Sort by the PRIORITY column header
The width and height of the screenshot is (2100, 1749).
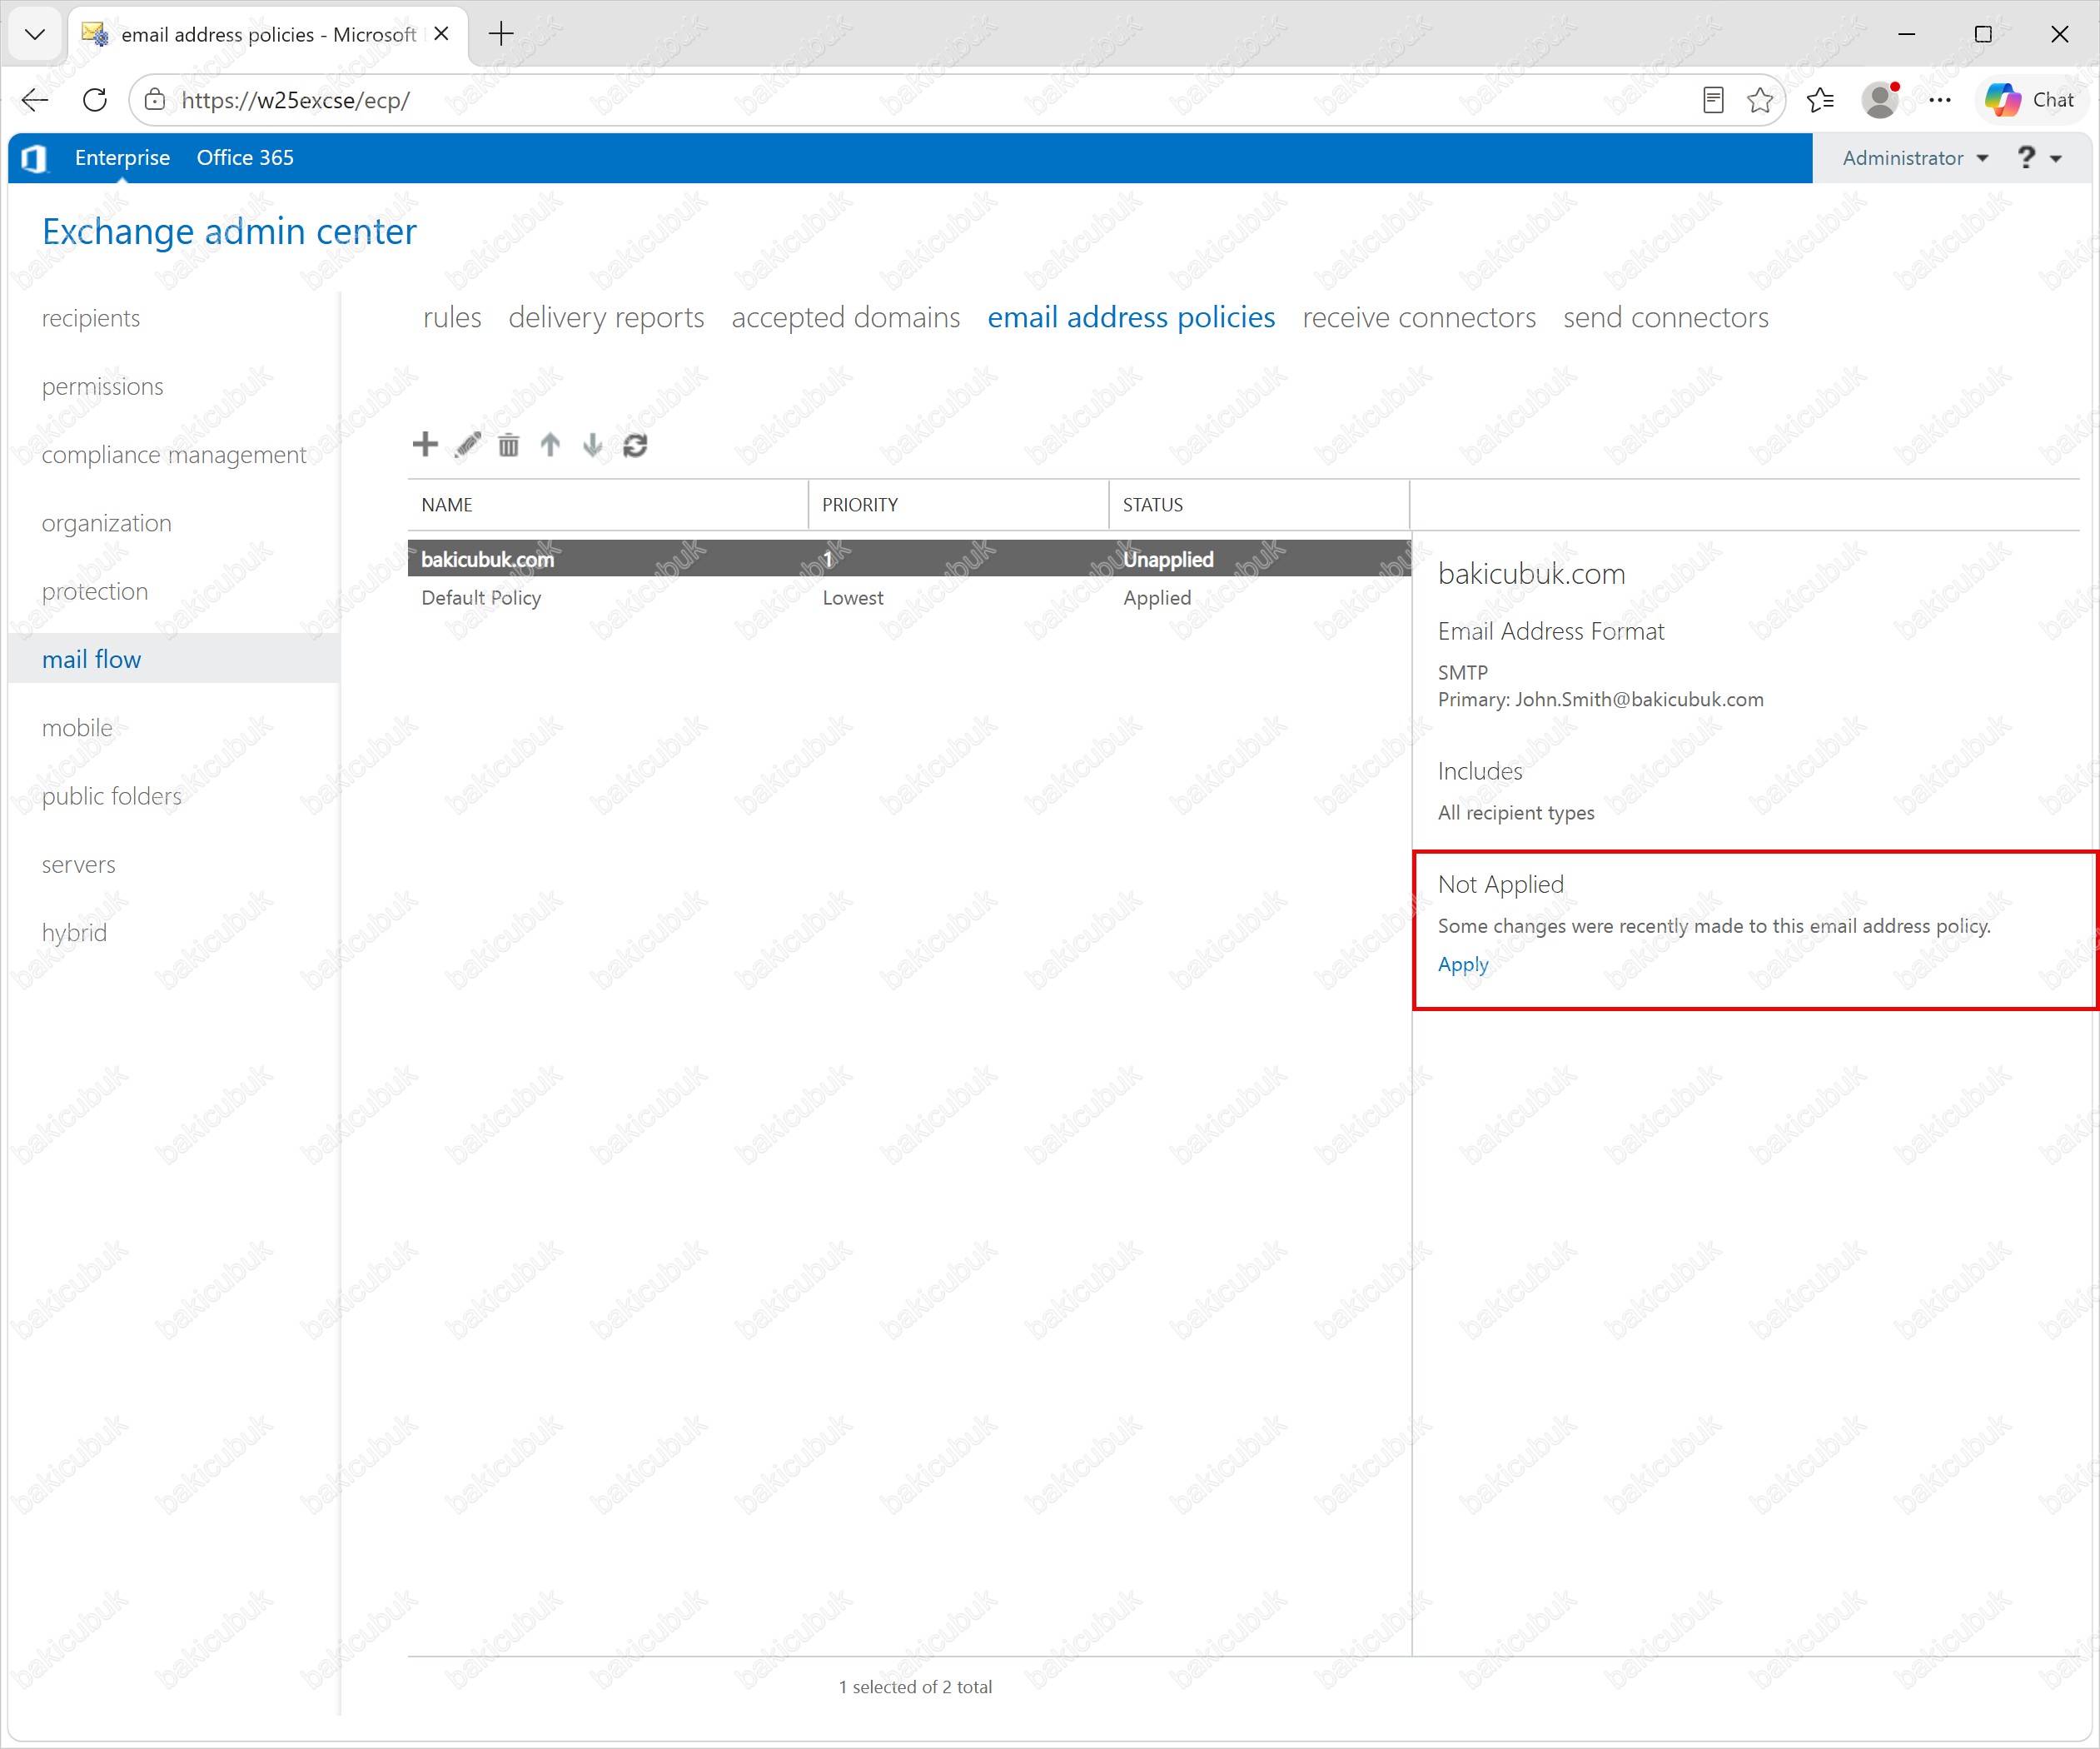point(959,505)
